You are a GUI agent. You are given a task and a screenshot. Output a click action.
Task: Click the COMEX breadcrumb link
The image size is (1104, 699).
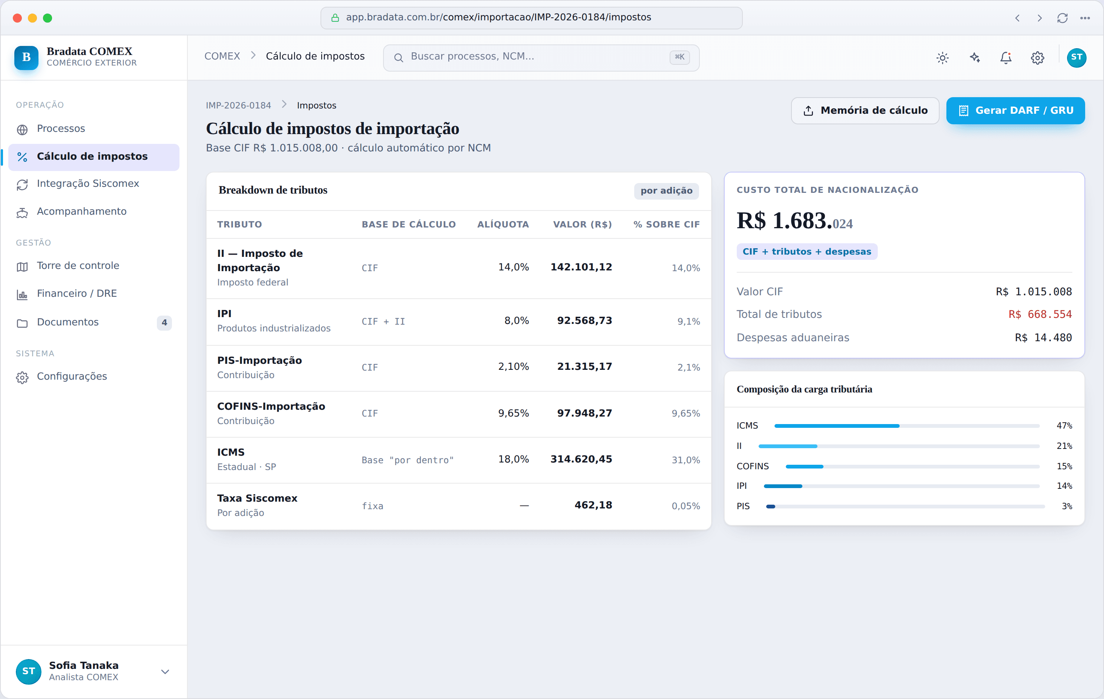tap(222, 56)
